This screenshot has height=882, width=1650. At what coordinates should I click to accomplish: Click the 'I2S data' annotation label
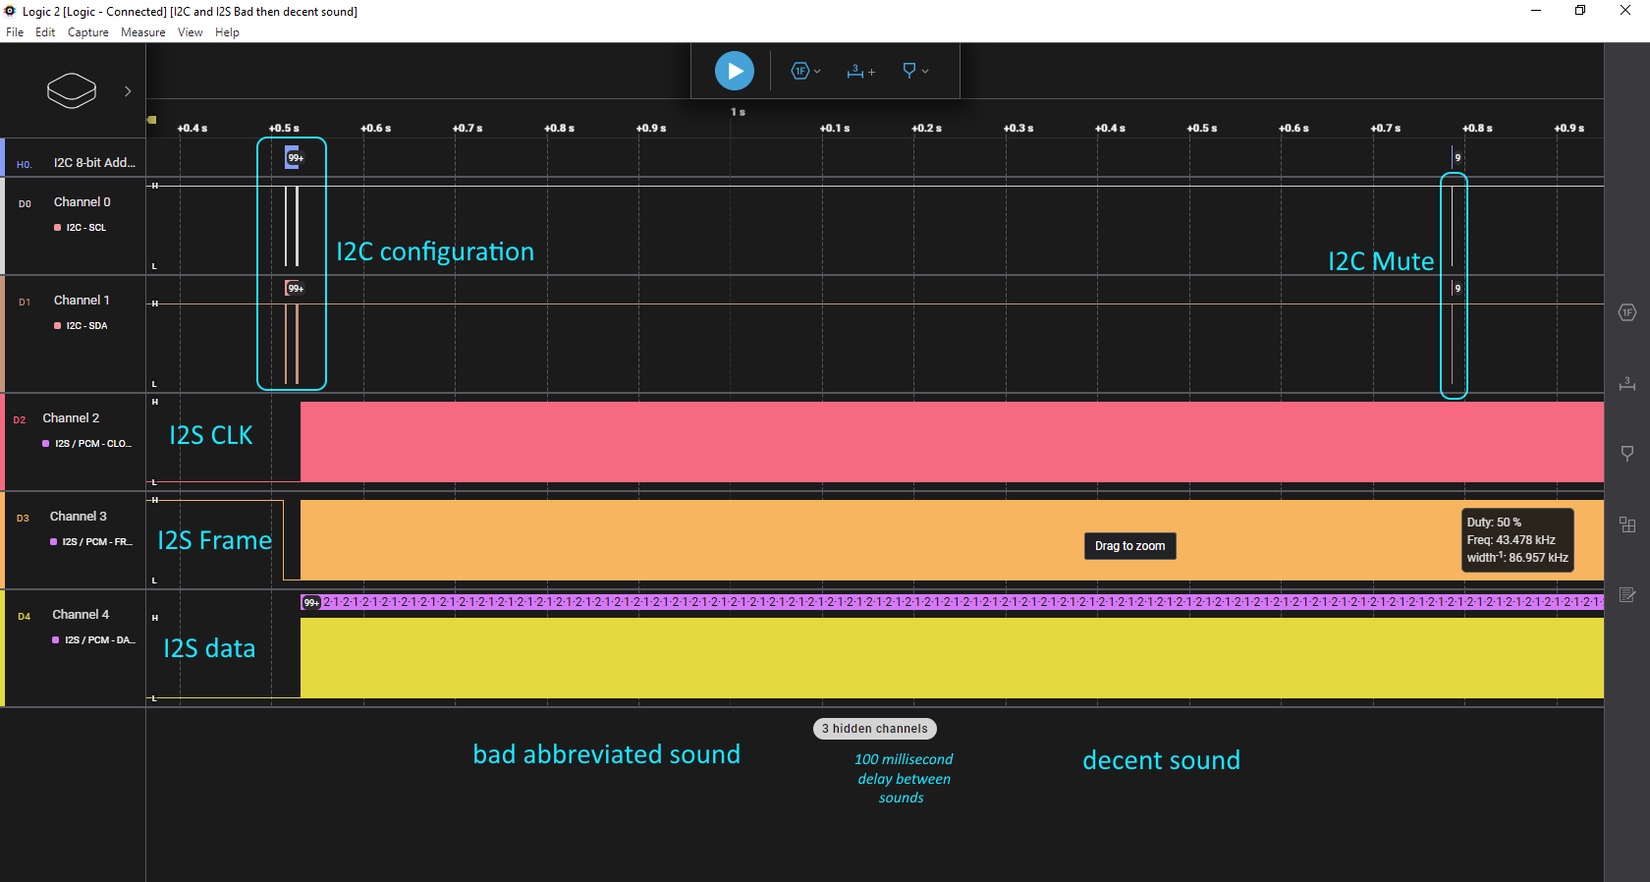(209, 648)
